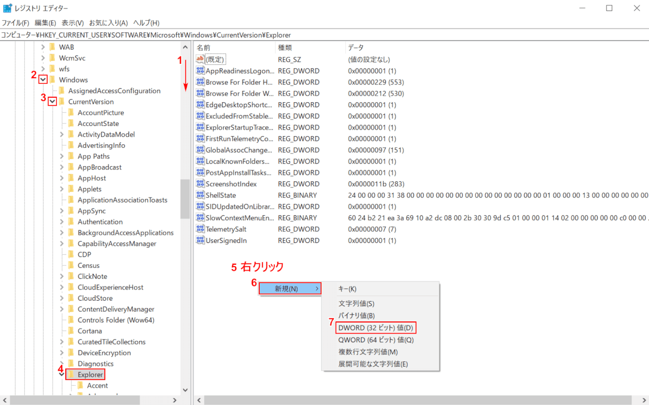
Task: Click the Cortana key folder icon
Action: (x=71, y=331)
